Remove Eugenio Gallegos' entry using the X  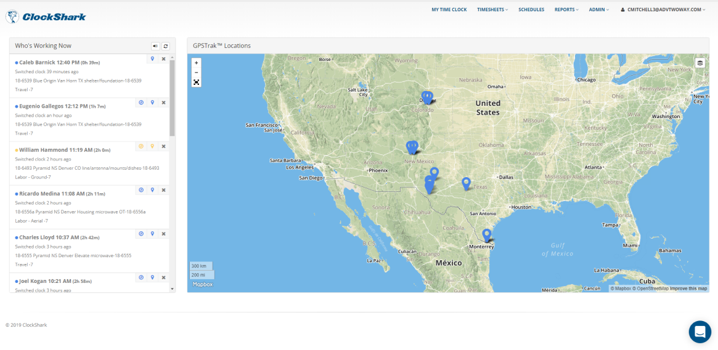[163, 102]
